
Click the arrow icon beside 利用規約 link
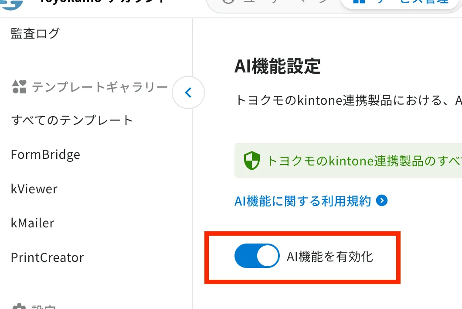(x=382, y=201)
